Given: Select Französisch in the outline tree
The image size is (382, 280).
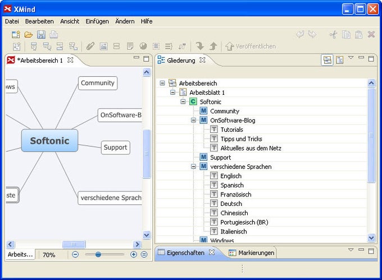Looking at the screenshot, I should coord(236,194).
